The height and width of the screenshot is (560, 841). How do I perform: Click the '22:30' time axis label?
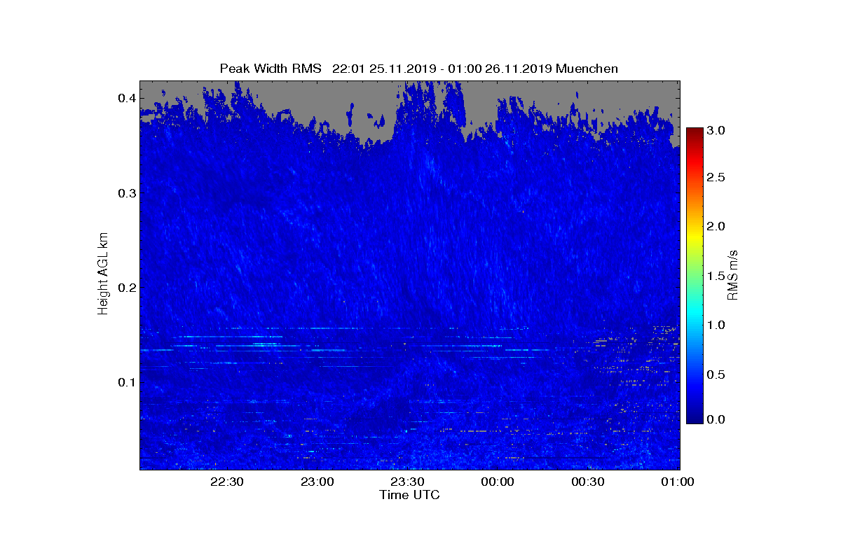tap(227, 482)
